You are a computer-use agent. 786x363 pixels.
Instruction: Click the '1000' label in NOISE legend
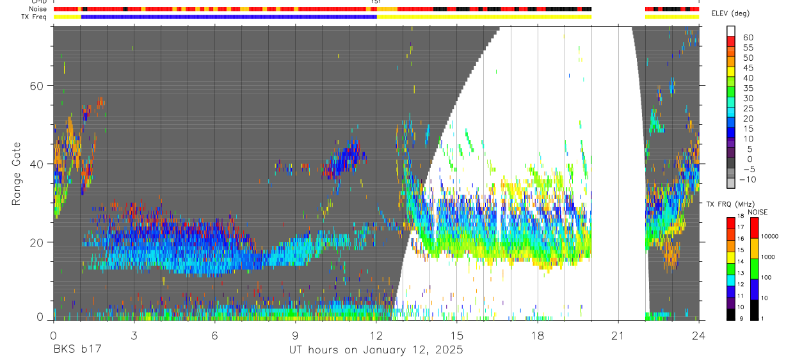click(x=767, y=257)
